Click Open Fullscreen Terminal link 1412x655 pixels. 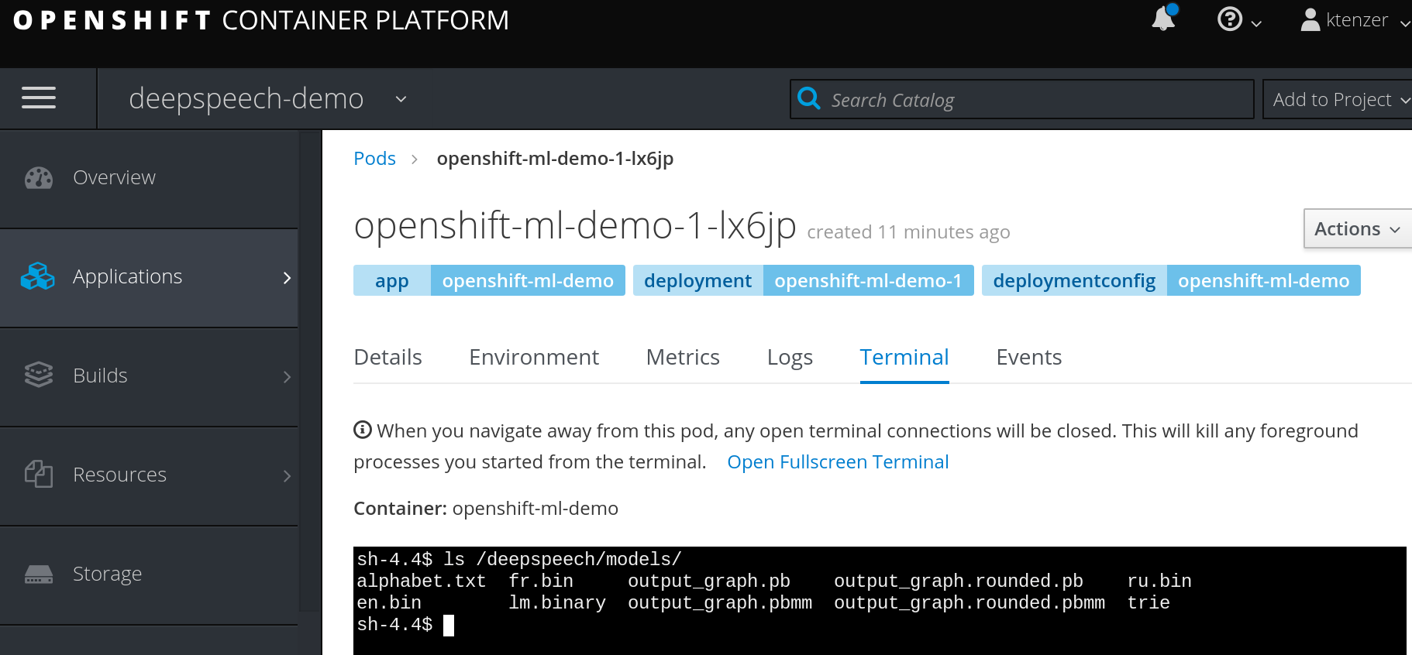[x=838, y=462]
